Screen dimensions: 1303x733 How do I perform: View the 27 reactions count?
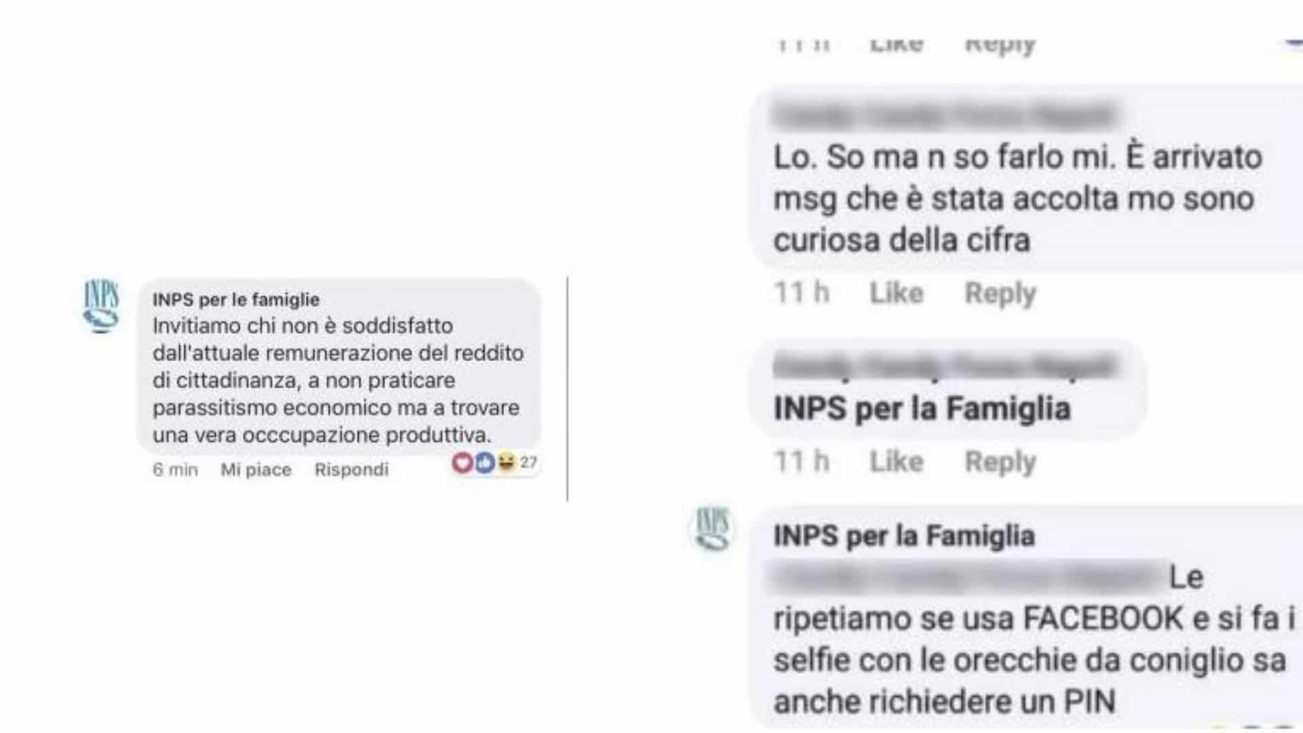[x=528, y=463]
